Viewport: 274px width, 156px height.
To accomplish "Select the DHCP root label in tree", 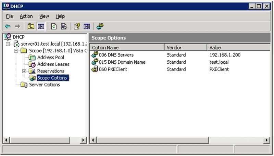I will click(19, 37).
